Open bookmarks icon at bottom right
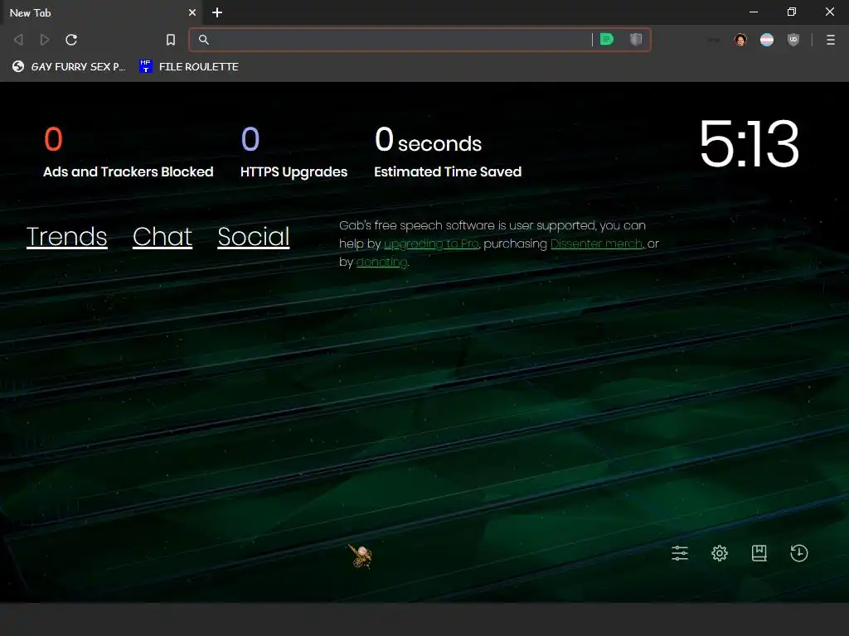The image size is (849, 636). coord(759,552)
